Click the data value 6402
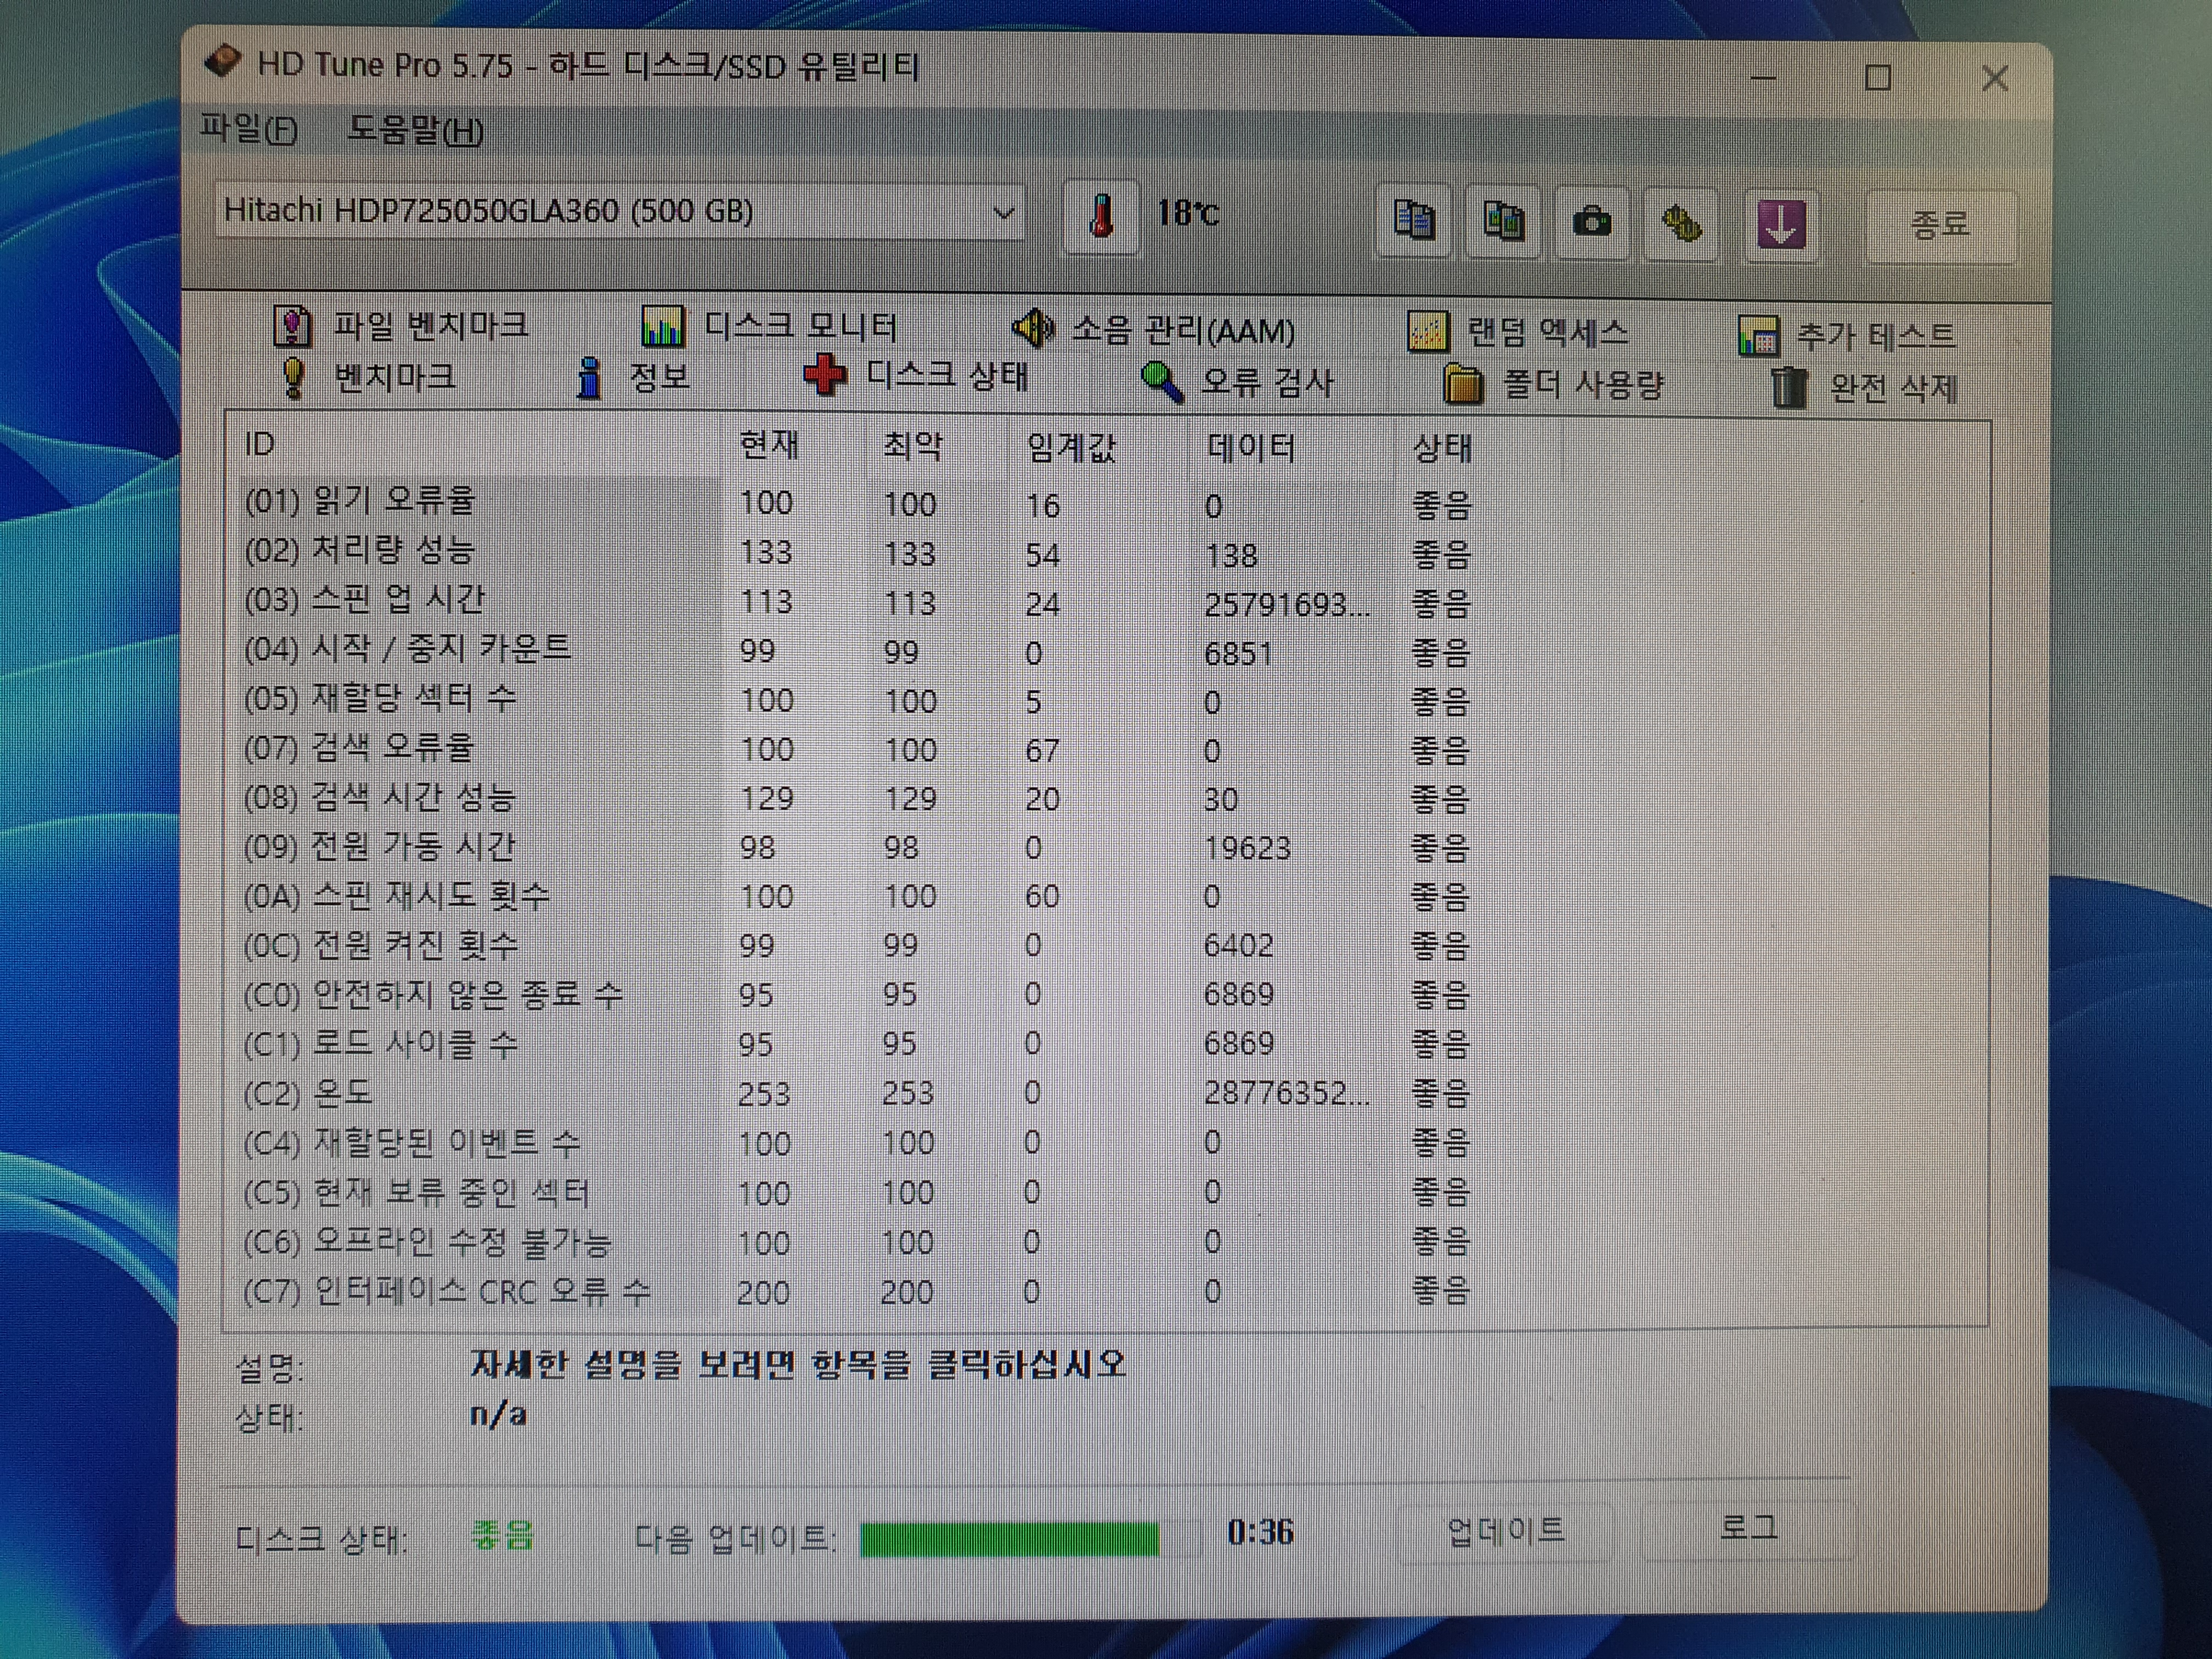This screenshot has height=1659, width=2212. 1238,945
